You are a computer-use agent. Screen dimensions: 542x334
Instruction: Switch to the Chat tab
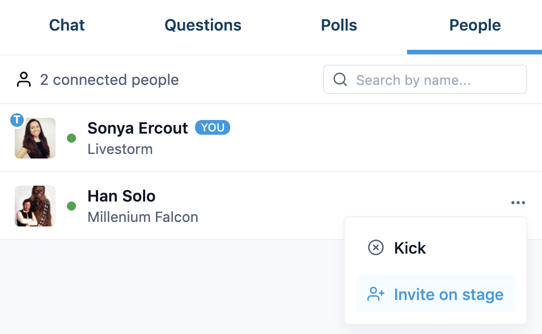[x=66, y=25]
